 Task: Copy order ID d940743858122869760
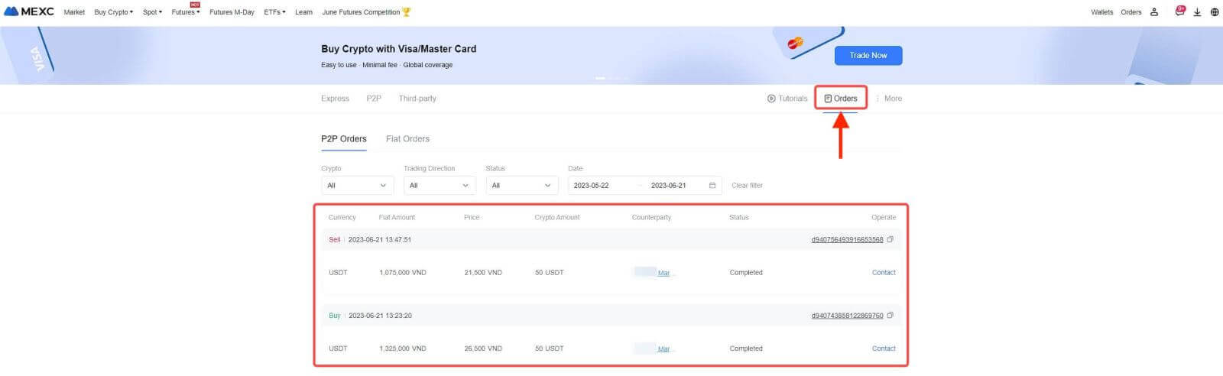pyautogui.click(x=890, y=315)
